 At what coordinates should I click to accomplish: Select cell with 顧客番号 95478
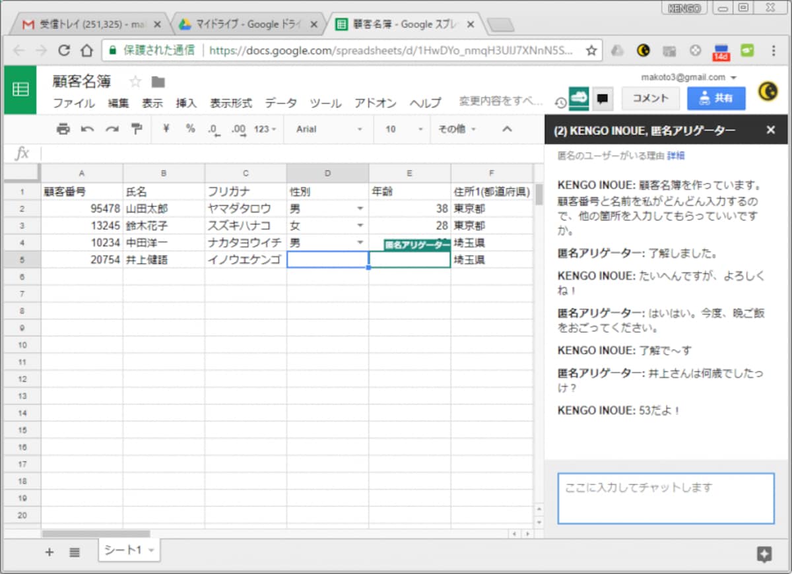[82, 208]
